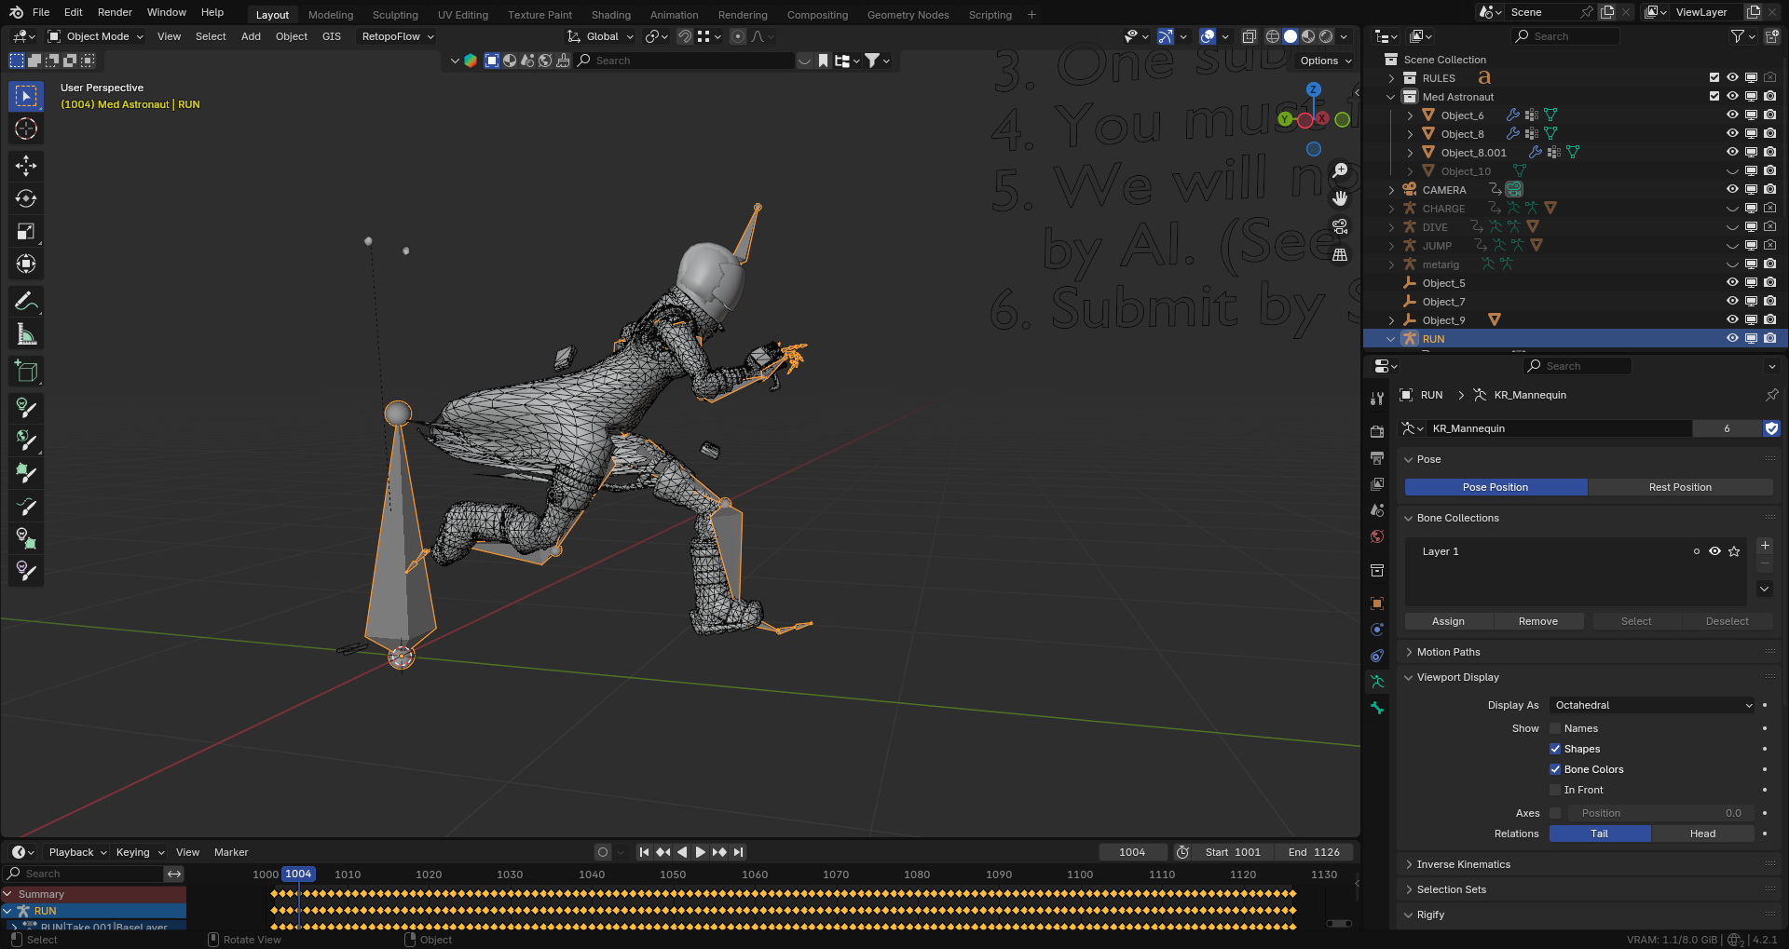Click the Remove button
Image resolution: width=1789 pixels, height=949 pixels.
tap(1538, 621)
